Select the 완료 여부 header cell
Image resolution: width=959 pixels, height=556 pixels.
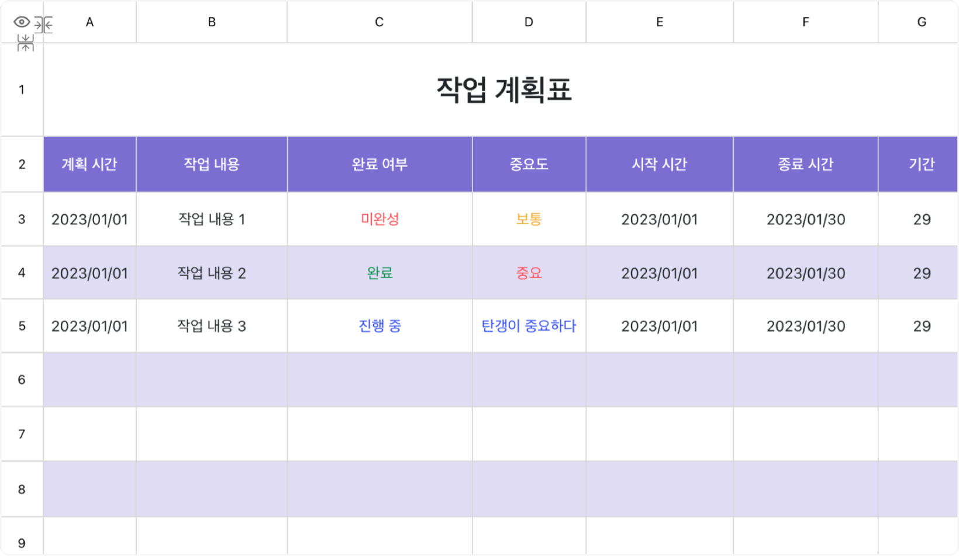pos(380,164)
